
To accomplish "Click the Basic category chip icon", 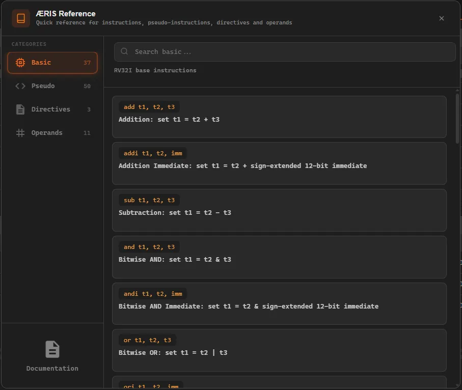I will 20,63.
